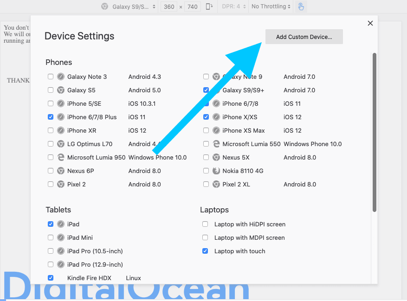Click the Nexus 5X device name
This screenshot has width=407, height=301.
(x=236, y=158)
